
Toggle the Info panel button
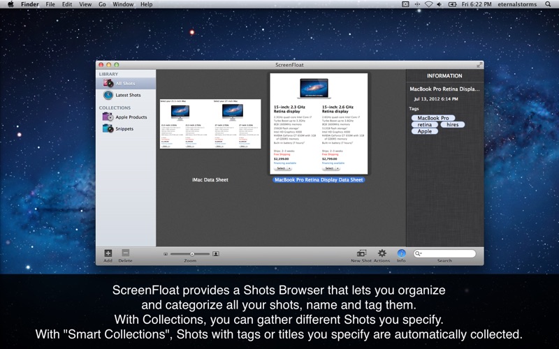[x=401, y=253]
